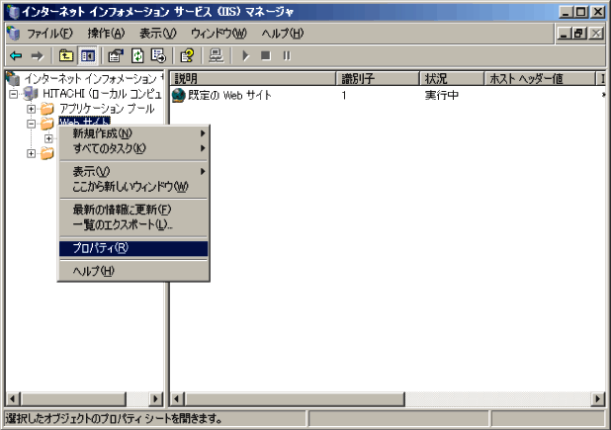
Task: Click the Forward arrow toolbar icon
Action: click(x=38, y=56)
